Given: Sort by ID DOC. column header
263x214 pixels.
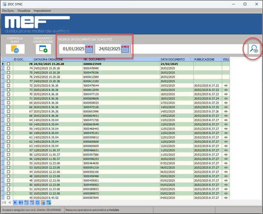Looking at the screenshot, I should 23,59.
